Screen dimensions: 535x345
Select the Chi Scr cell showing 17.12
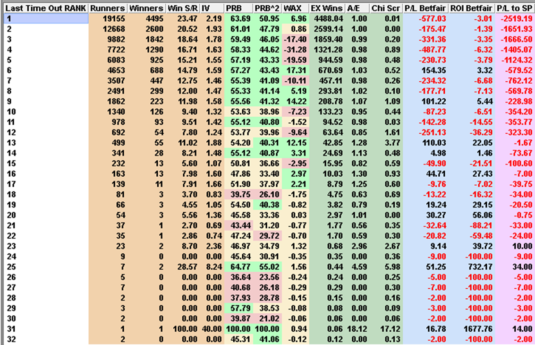(x=385, y=329)
